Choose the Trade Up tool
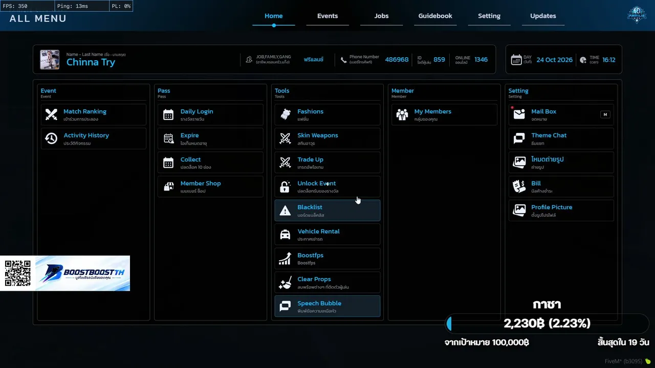Screen dimensions: 655x368 click(x=327, y=163)
